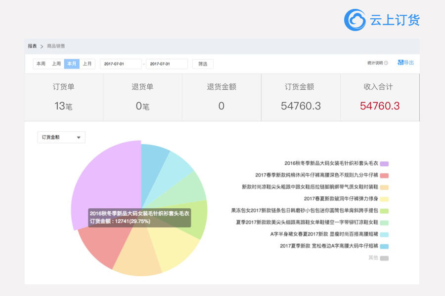Click the blue legend swatch for 牛仔短裤
Screen dimensions: 445x296
(384, 247)
